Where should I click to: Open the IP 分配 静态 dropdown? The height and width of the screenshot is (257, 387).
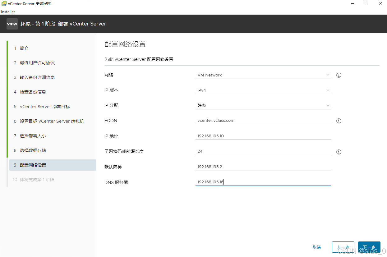pos(263,105)
